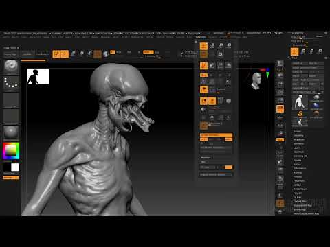Toggle the orange Zadd button
This screenshot has height=247, width=330.
(x=148, y=52)
